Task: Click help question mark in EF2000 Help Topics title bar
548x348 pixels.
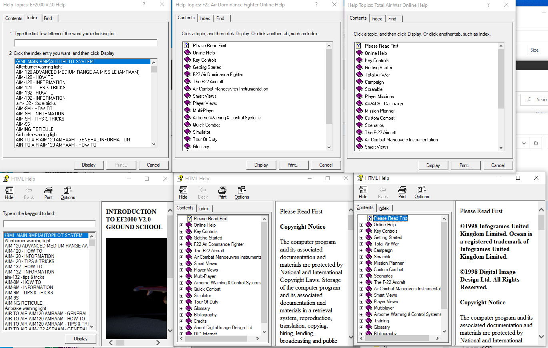Action: (144, 4)
